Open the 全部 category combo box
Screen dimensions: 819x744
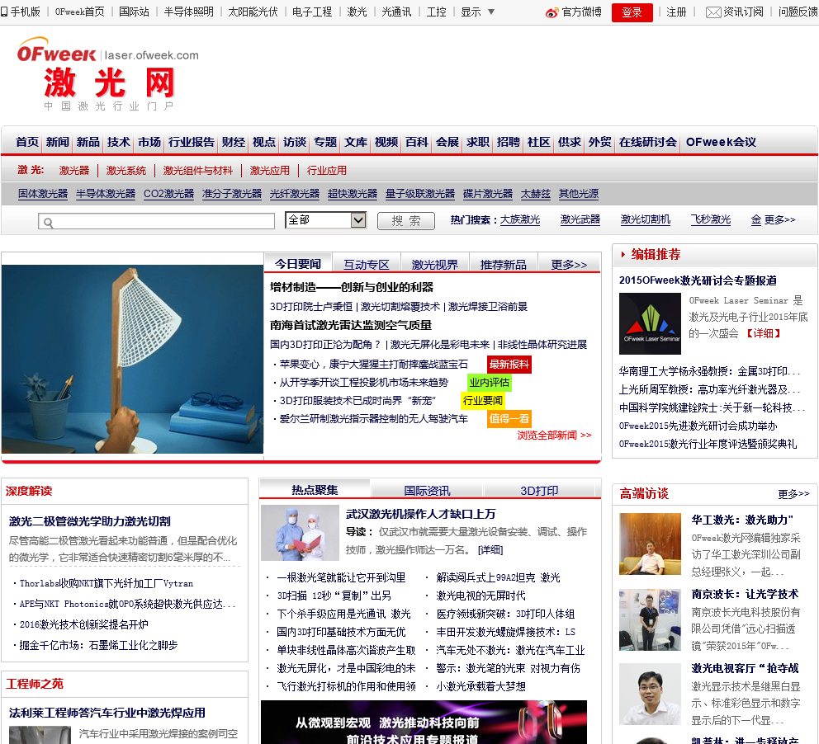coord(325,220)
